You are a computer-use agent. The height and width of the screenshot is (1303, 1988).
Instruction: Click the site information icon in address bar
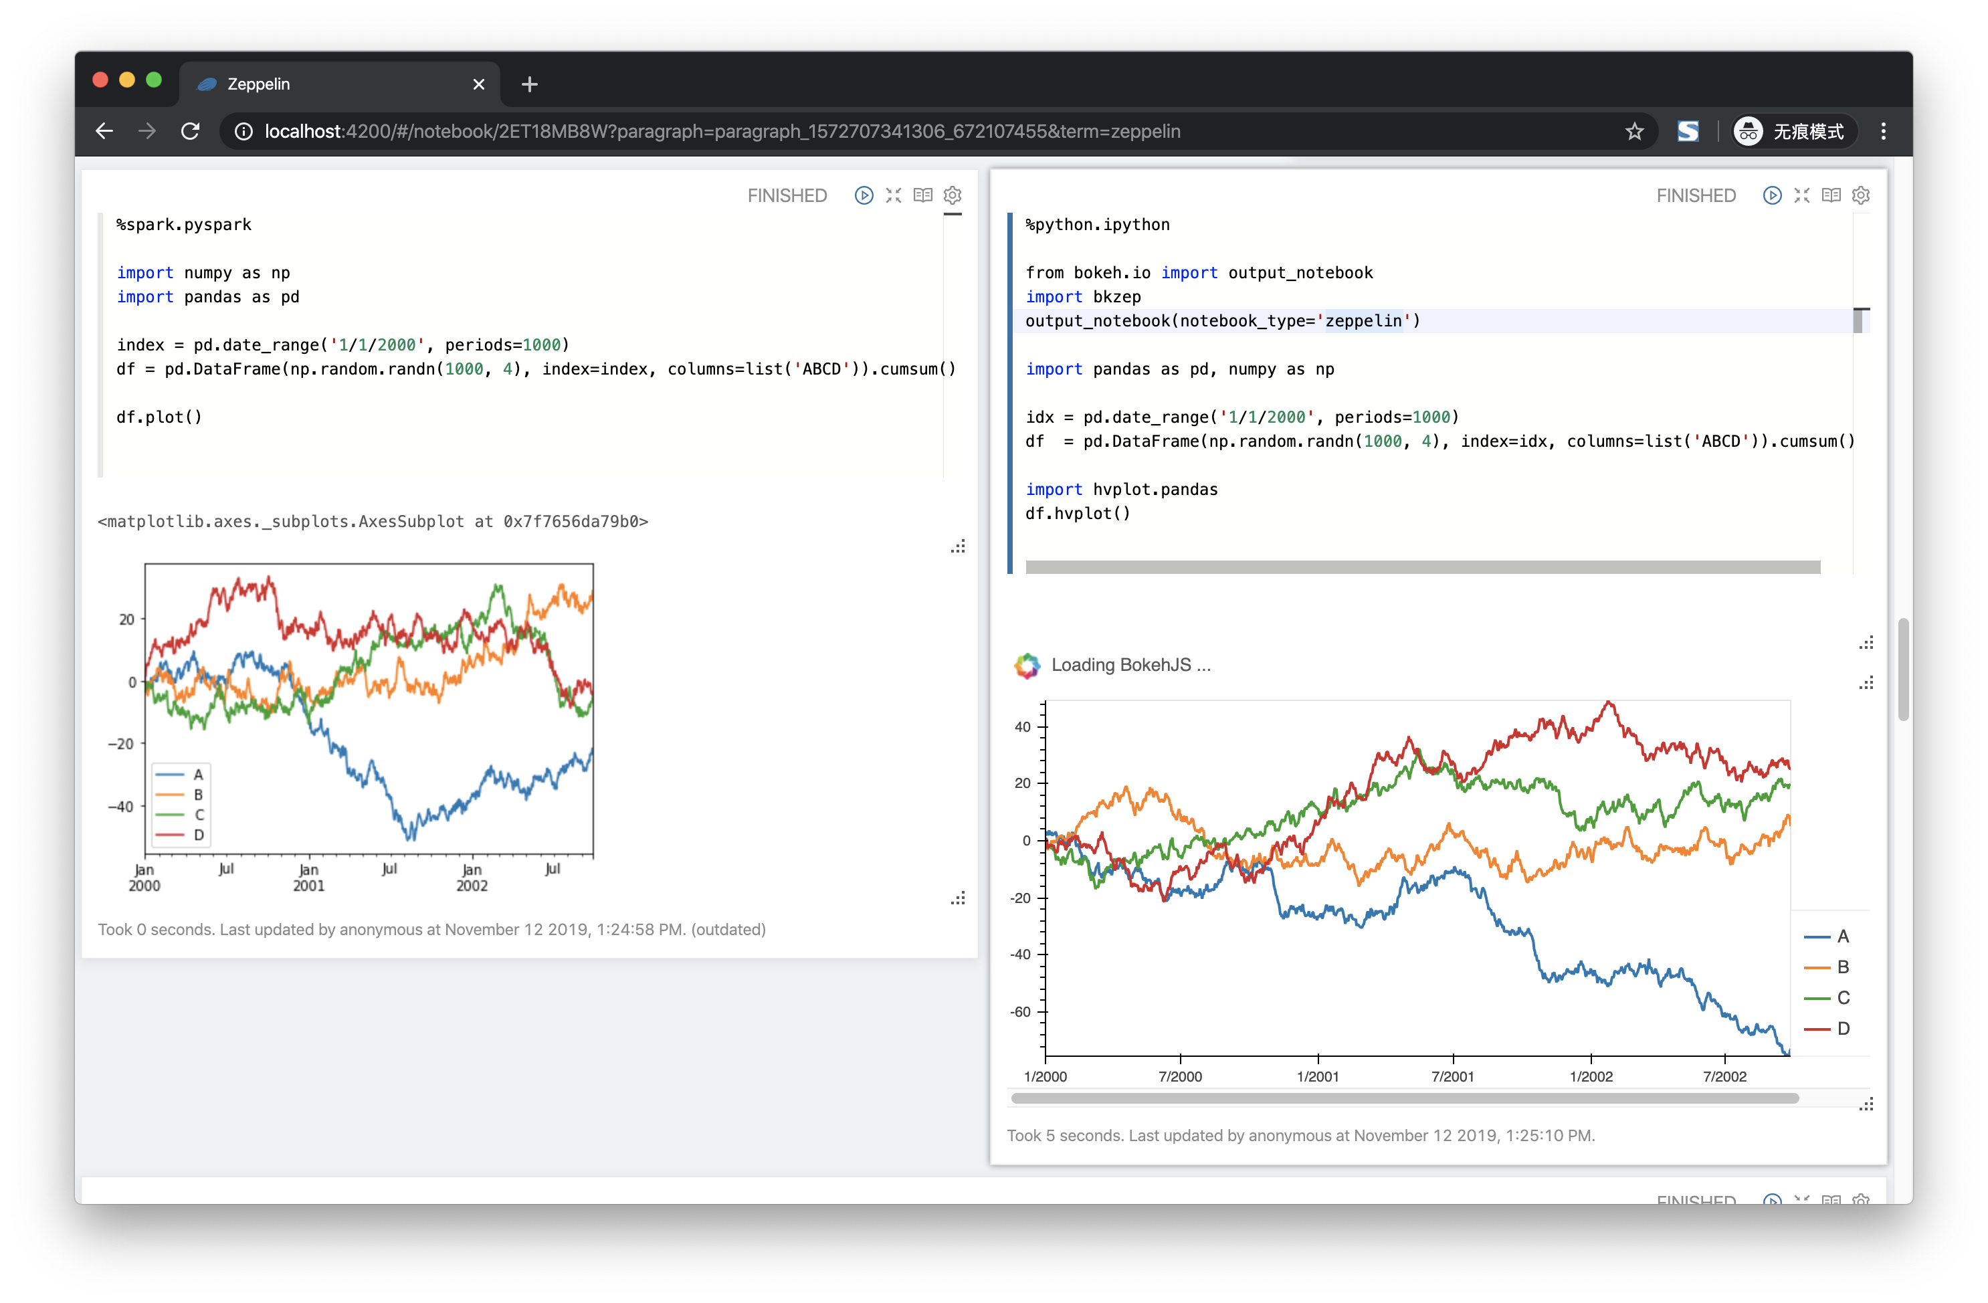point(244,131)
